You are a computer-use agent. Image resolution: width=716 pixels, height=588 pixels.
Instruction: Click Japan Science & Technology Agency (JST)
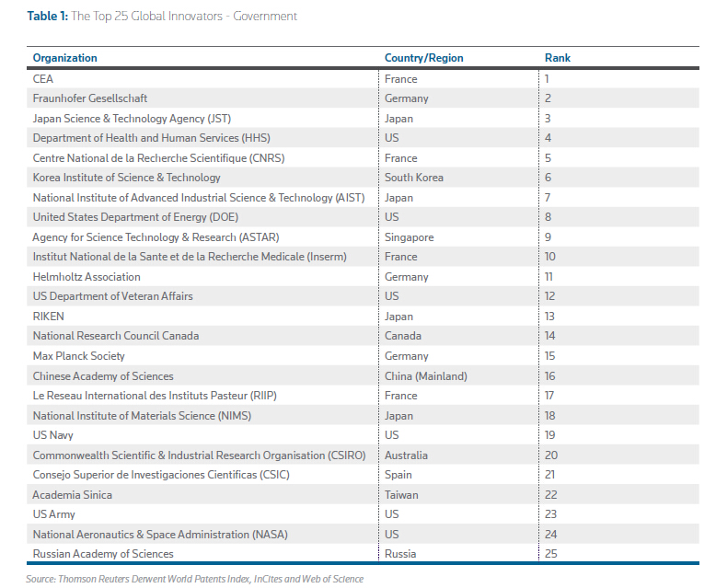point(131,119)
